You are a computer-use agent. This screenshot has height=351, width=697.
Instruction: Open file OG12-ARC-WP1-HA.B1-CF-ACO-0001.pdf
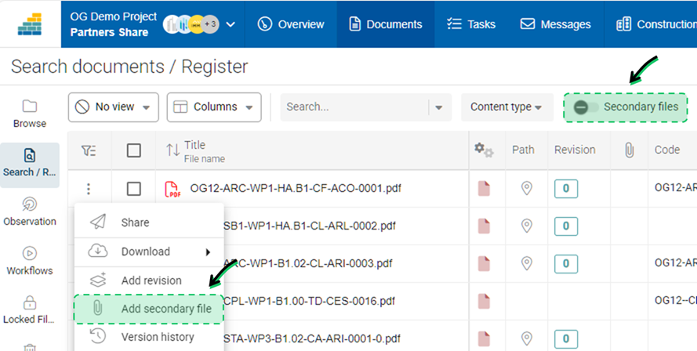coord(296,188)
